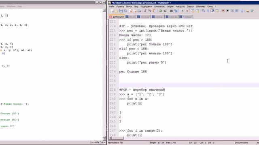Click 'Ln: 4074 Col: 4' in left window status
This screenshot has height=145, width=259.
point(98,142)
